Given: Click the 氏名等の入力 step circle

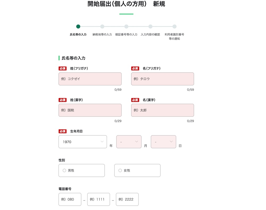Looking at the screenshot, I should (x=78, y=26).
